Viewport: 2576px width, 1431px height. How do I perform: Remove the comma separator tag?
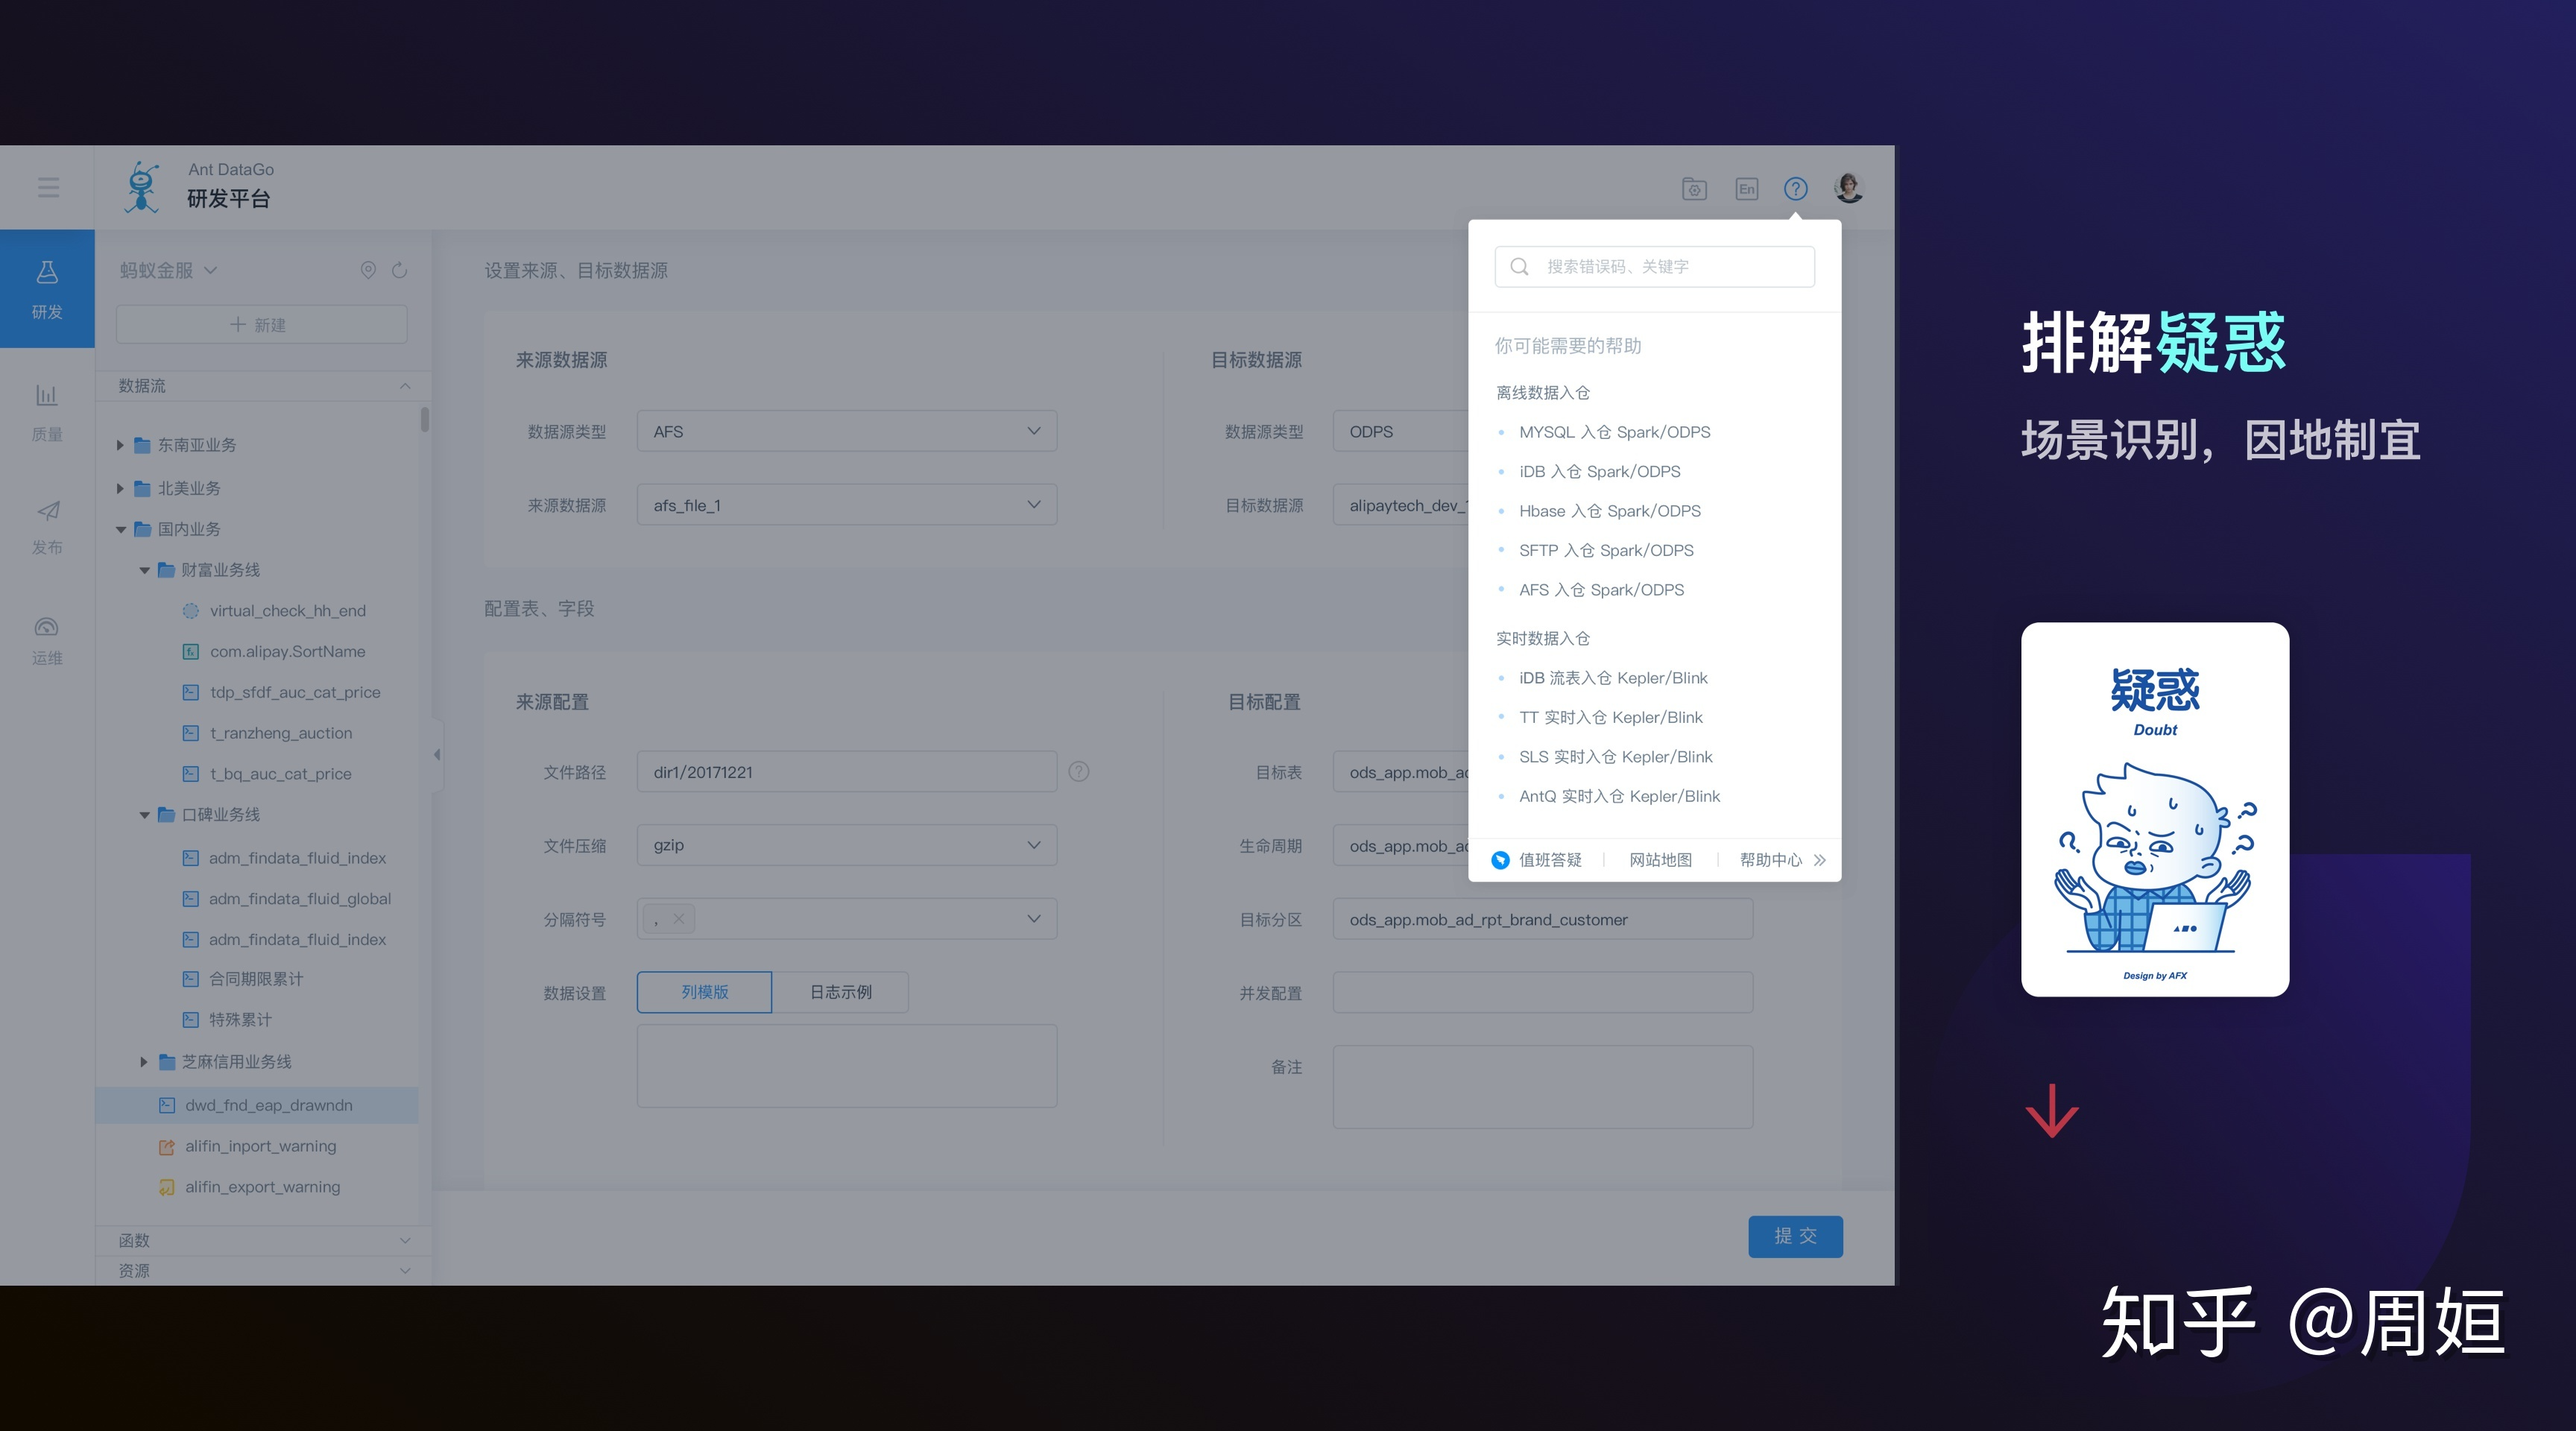(x=679, y=919)
